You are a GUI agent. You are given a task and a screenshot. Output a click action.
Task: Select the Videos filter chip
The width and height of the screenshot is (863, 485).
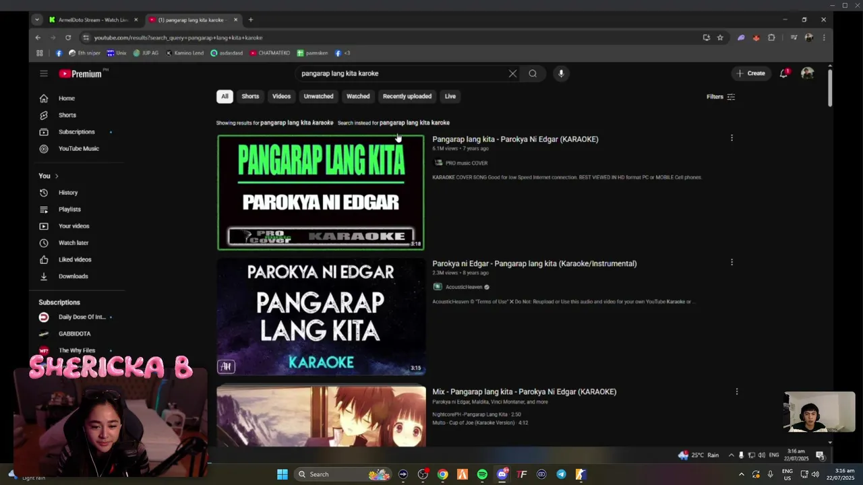point(281,96)
